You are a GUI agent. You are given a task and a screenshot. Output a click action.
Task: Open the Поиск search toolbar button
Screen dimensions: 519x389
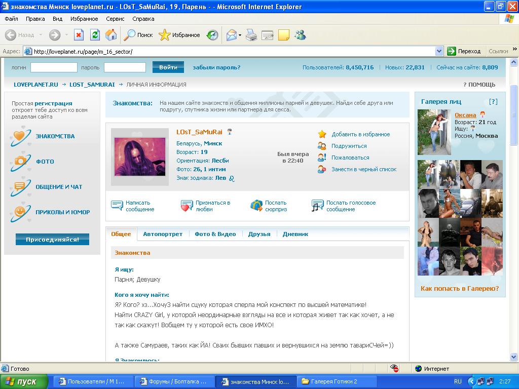[138, 35]
